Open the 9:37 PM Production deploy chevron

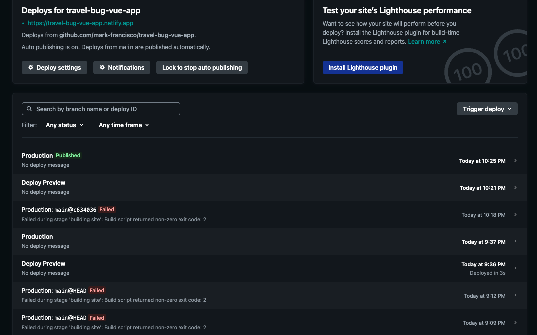point(515,241)
